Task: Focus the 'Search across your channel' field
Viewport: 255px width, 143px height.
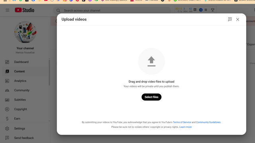Action: (x=112, y=11)
